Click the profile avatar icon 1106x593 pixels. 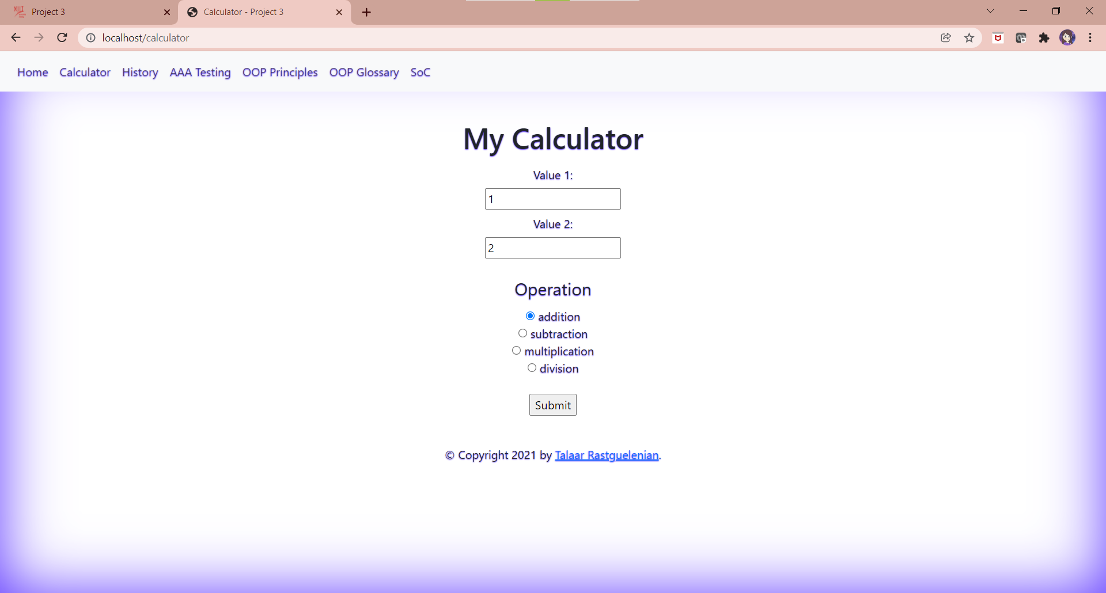pyautogui.click(x=1069, y=37)
